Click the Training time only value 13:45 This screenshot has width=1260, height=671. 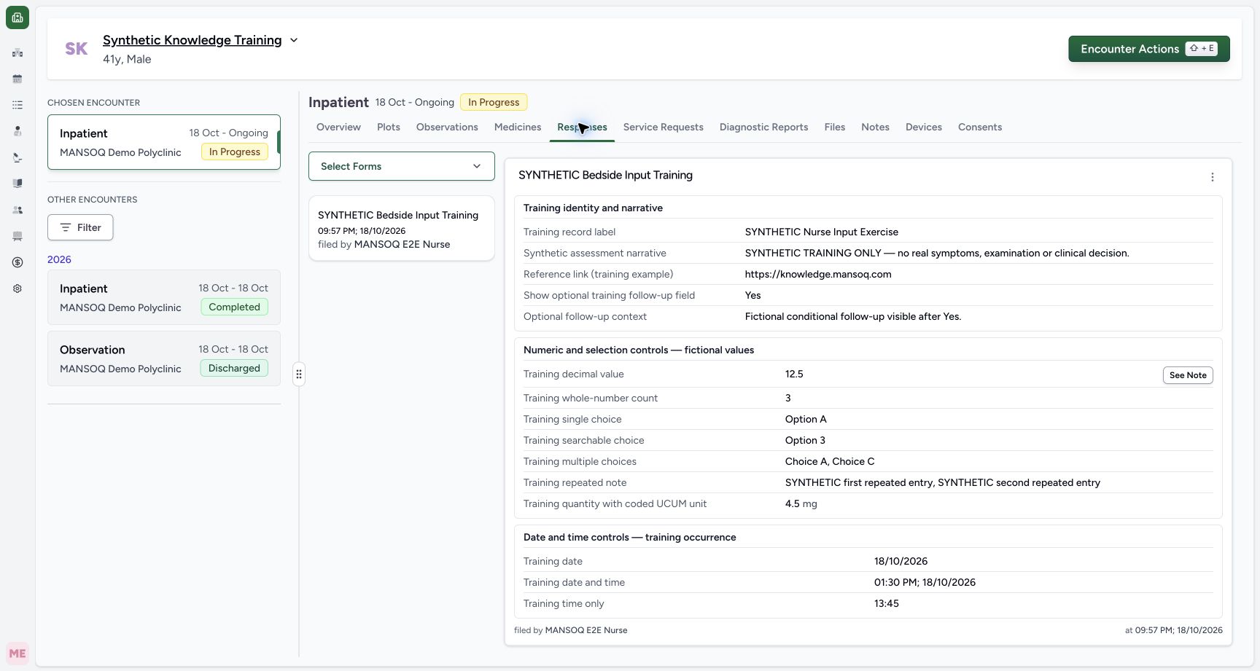[887, 603]
